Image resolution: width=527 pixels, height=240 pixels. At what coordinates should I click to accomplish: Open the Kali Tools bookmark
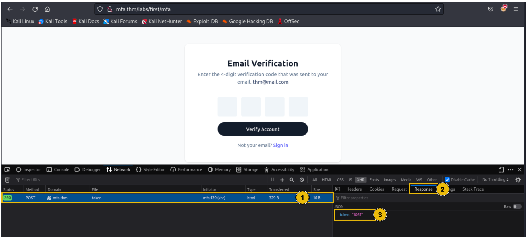(53, 21)
